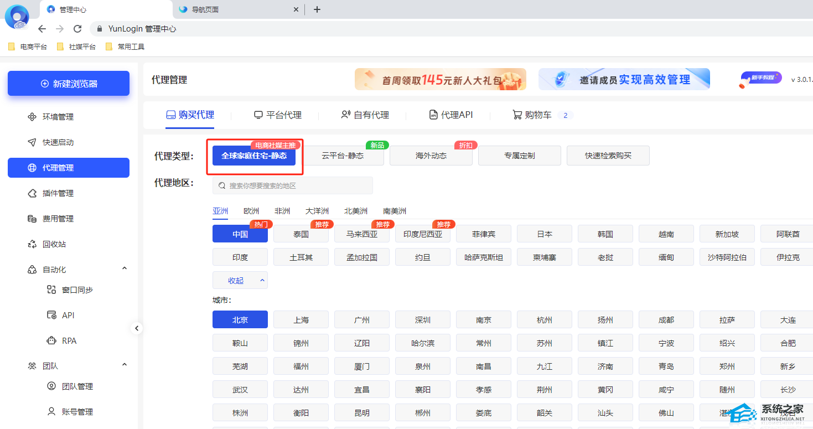Close the 导航页面 tab

point(296,9)
